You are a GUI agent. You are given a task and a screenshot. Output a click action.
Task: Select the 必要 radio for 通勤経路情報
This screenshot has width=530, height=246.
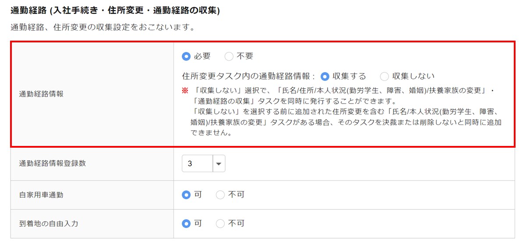pos(186,56)
